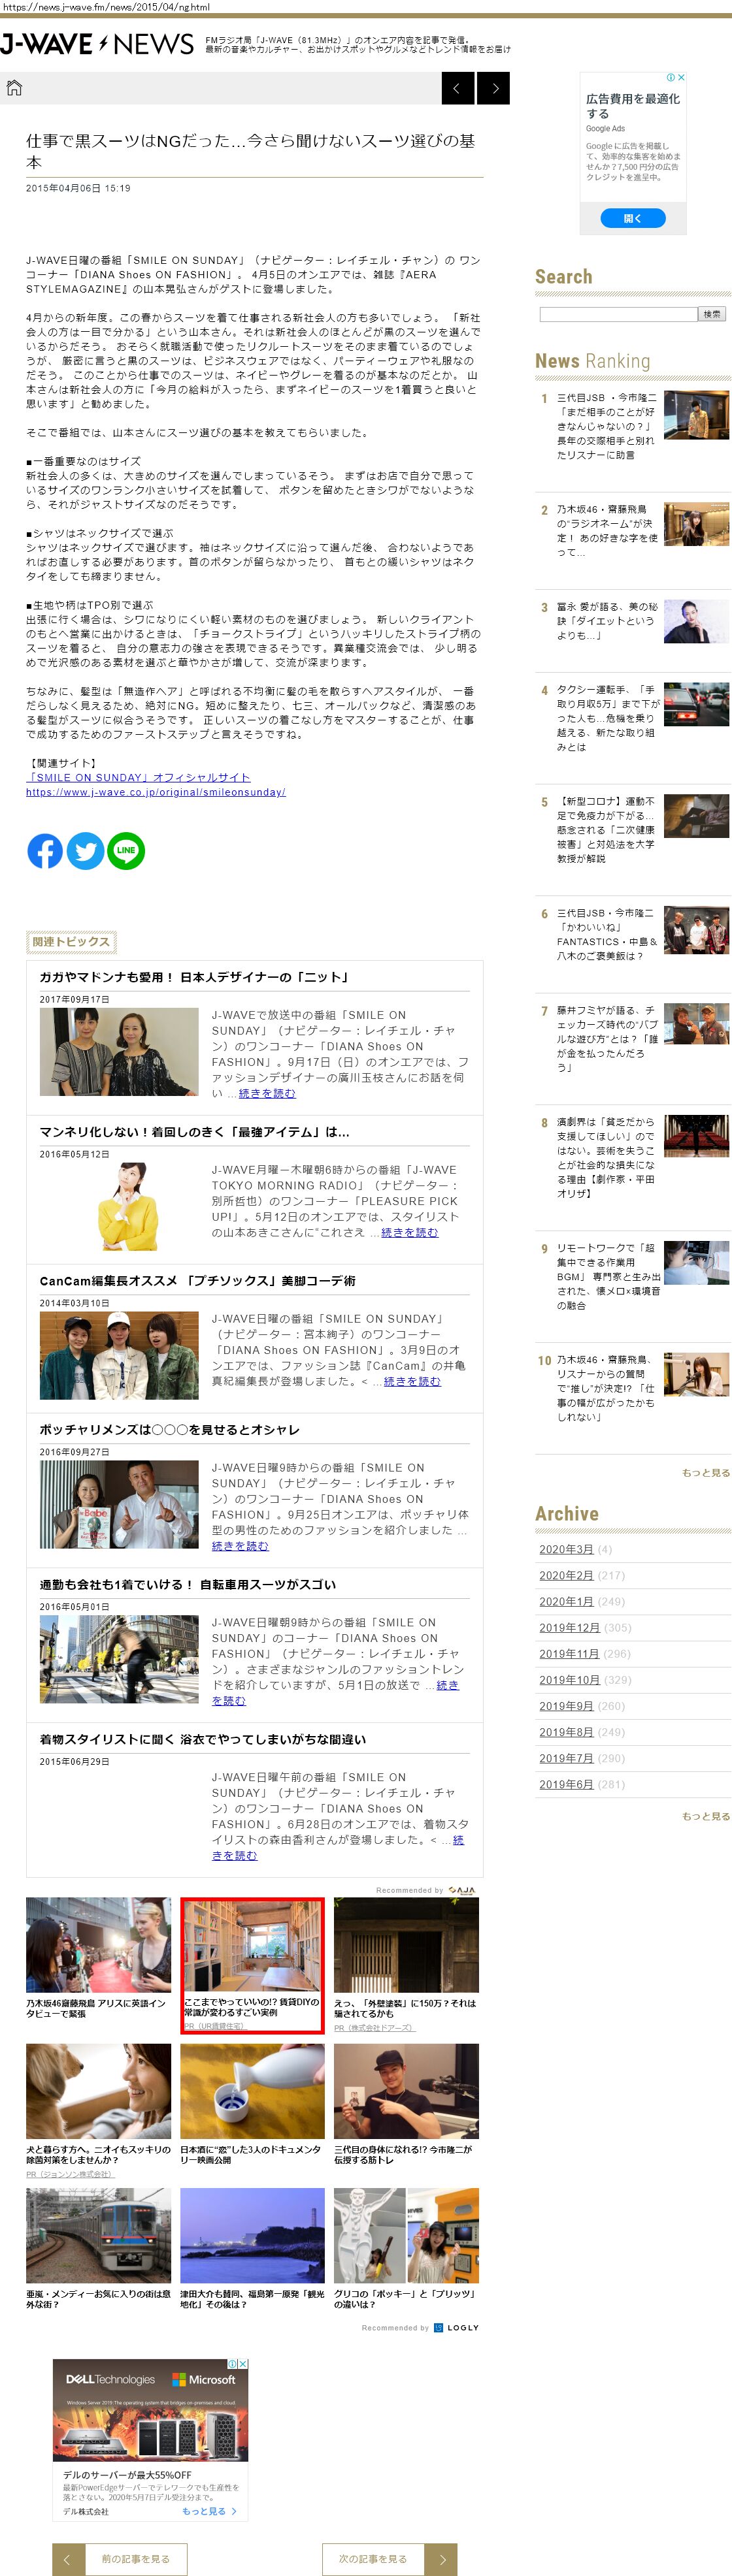Viewport: 732px width, 2576px height.
Task: Click もっと見る in Dell server ad
Action: pyautogui.click(x=209, y=2511)
